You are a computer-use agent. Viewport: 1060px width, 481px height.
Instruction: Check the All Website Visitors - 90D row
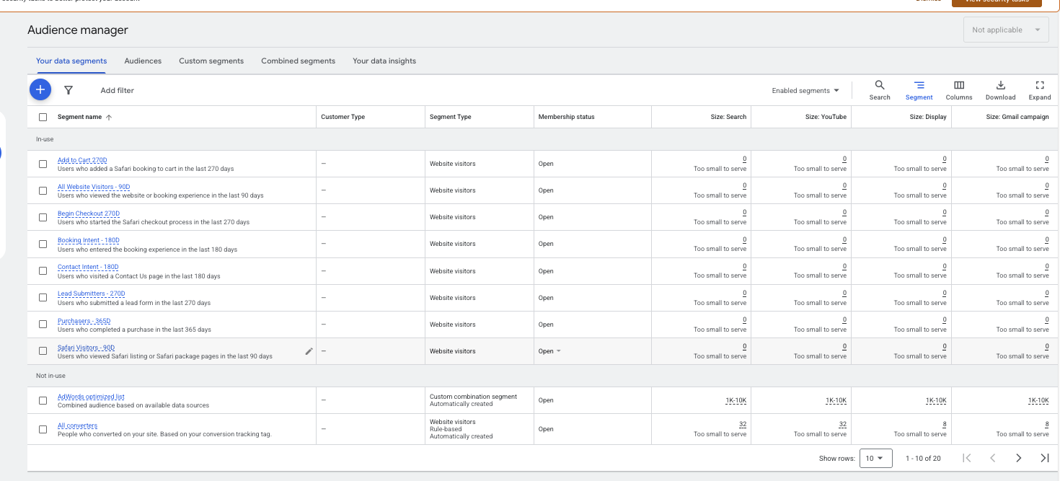pos(43,190)
